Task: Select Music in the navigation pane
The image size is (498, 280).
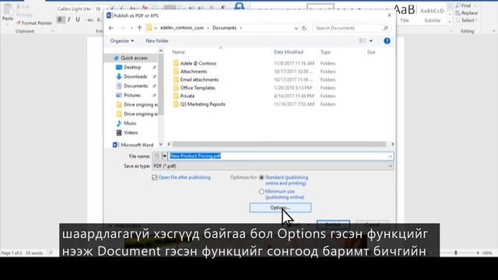Action: click(130, 123)
